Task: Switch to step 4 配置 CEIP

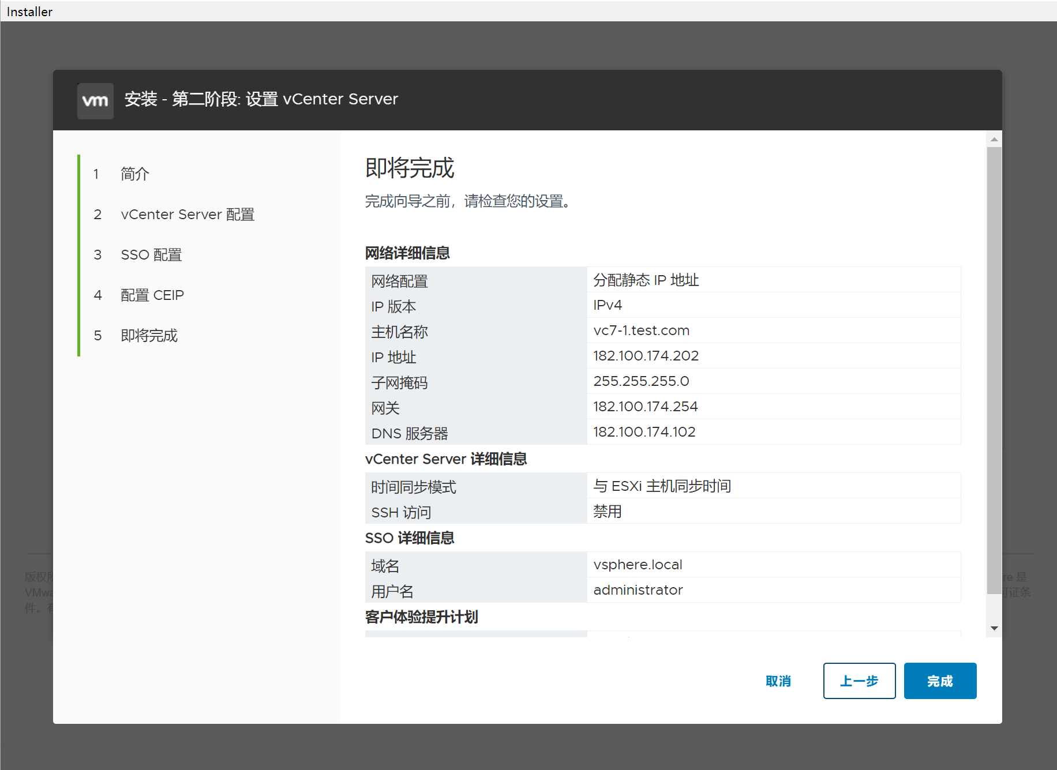Action: click(152, 295)
